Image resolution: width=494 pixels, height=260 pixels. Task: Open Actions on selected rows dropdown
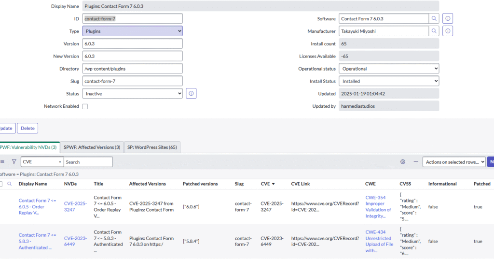[454, 162]
